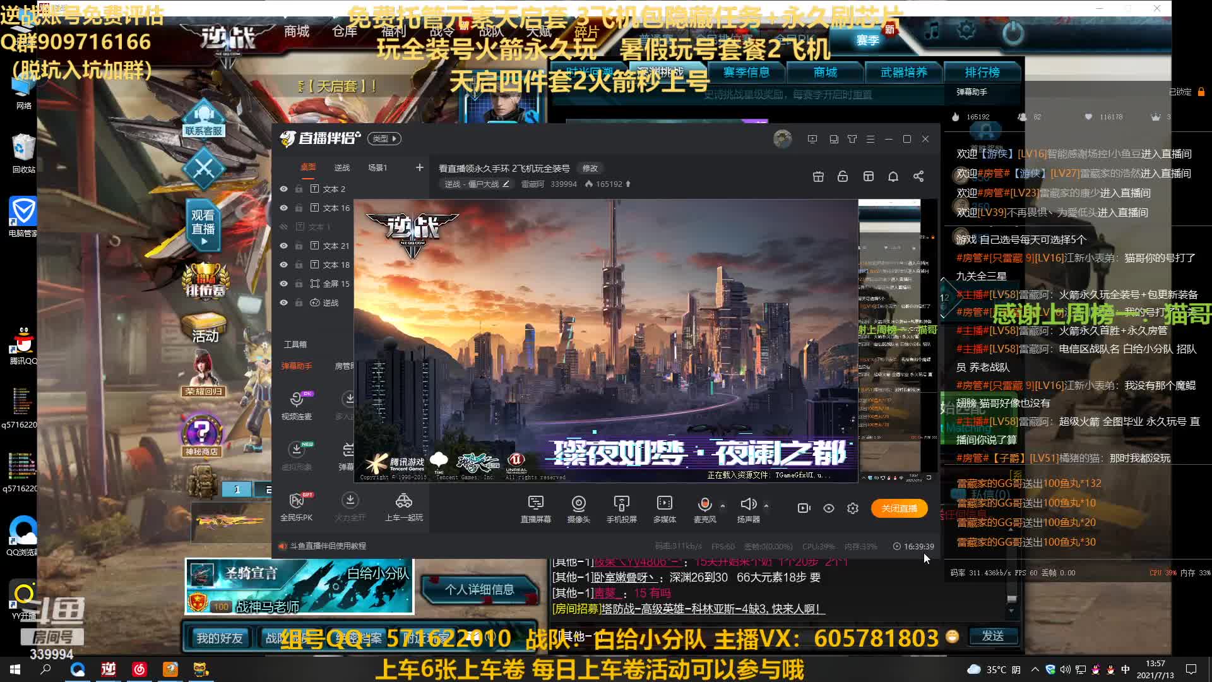Click the orange 关闭直播 button
This screenshot has height=682, width=1212.
click(900, 508)
